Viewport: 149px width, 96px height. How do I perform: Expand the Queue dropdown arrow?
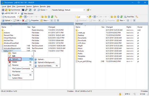coord(47,10)
